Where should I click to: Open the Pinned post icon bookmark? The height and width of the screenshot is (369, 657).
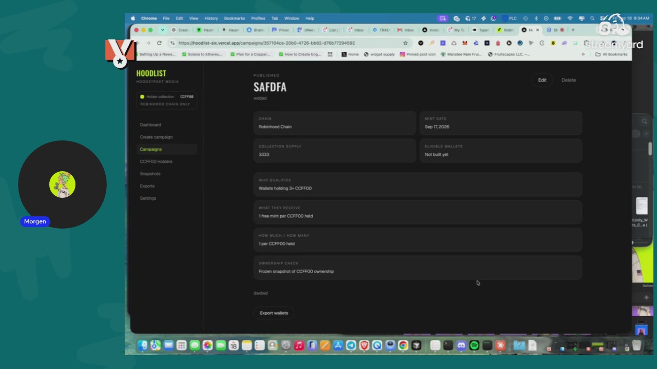[418, 54]
